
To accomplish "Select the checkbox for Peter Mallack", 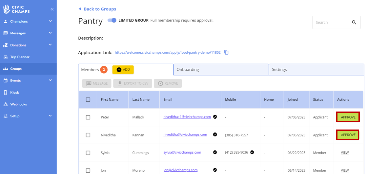I will (x=88, y=117).
